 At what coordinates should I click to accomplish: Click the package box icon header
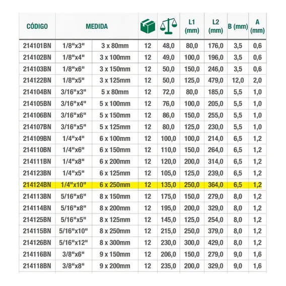coord(148,27)
